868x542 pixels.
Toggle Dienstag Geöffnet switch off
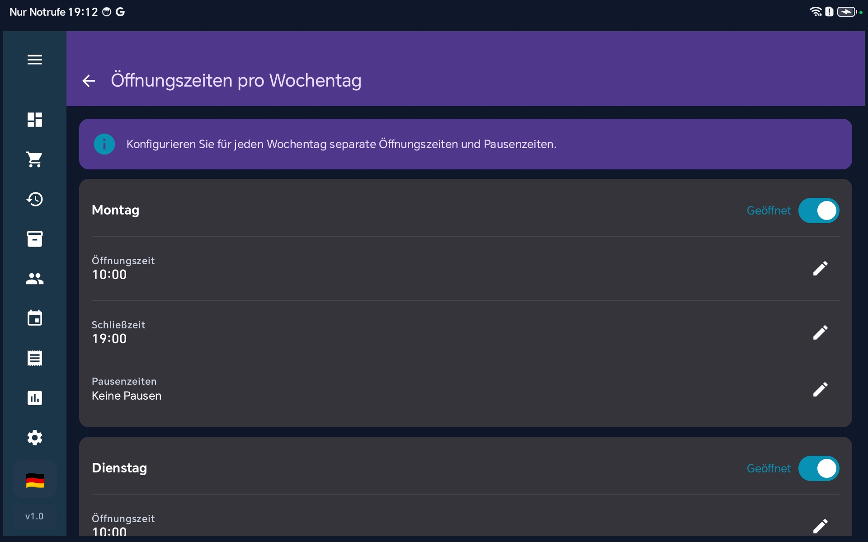(818, 468)
